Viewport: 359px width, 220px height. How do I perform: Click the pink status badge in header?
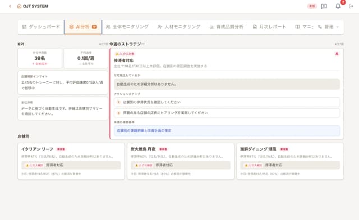pyautogui.click(x=312, y=6)
